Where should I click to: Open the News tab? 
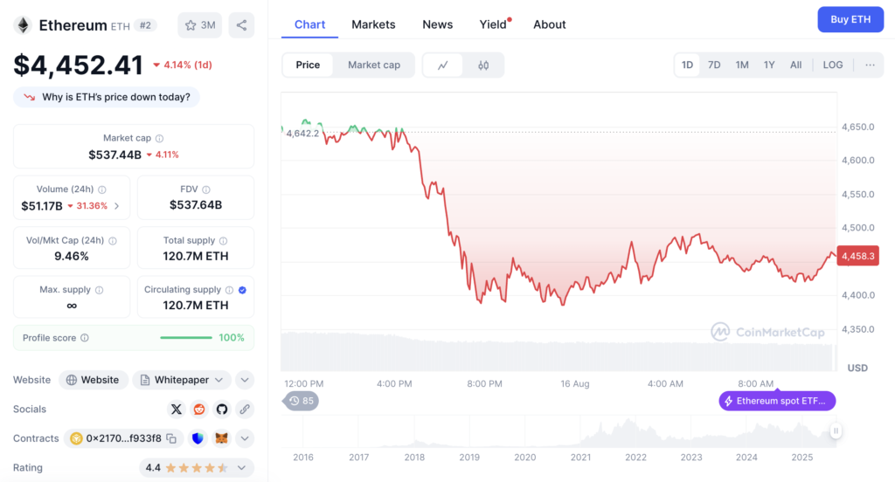pos(437,24)
